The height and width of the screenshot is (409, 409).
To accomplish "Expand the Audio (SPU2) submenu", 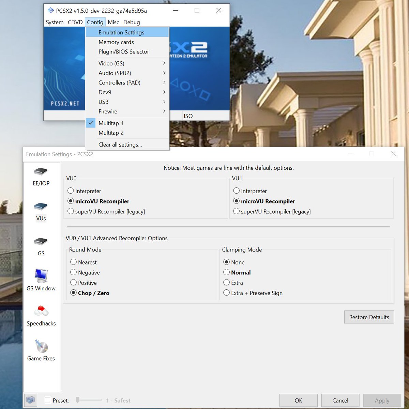I will (x=127, y=73).
